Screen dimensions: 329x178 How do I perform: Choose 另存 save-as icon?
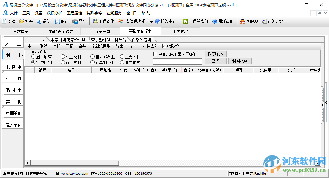point(75,21)
